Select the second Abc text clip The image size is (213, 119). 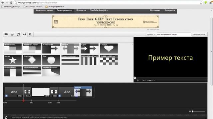pos(67,92)
